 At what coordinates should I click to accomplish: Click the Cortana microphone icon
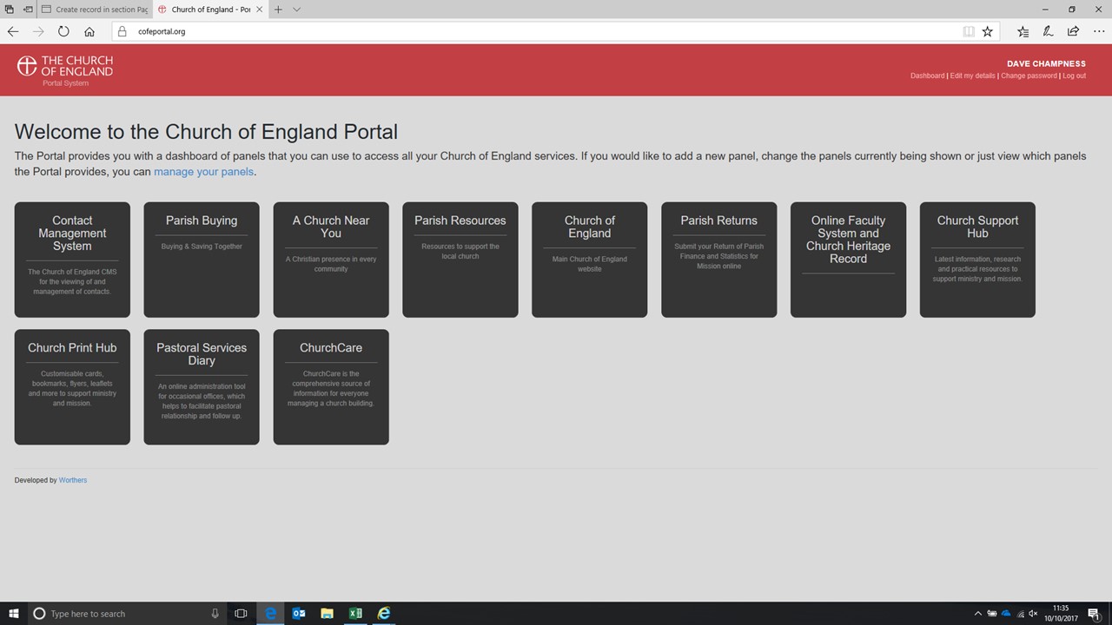pos(215,613)
